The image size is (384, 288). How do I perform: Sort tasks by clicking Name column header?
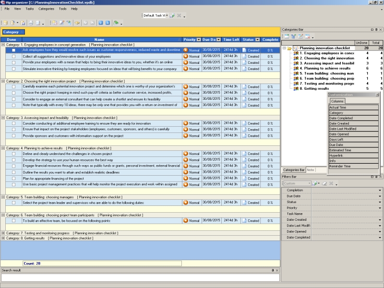[99, 39]
